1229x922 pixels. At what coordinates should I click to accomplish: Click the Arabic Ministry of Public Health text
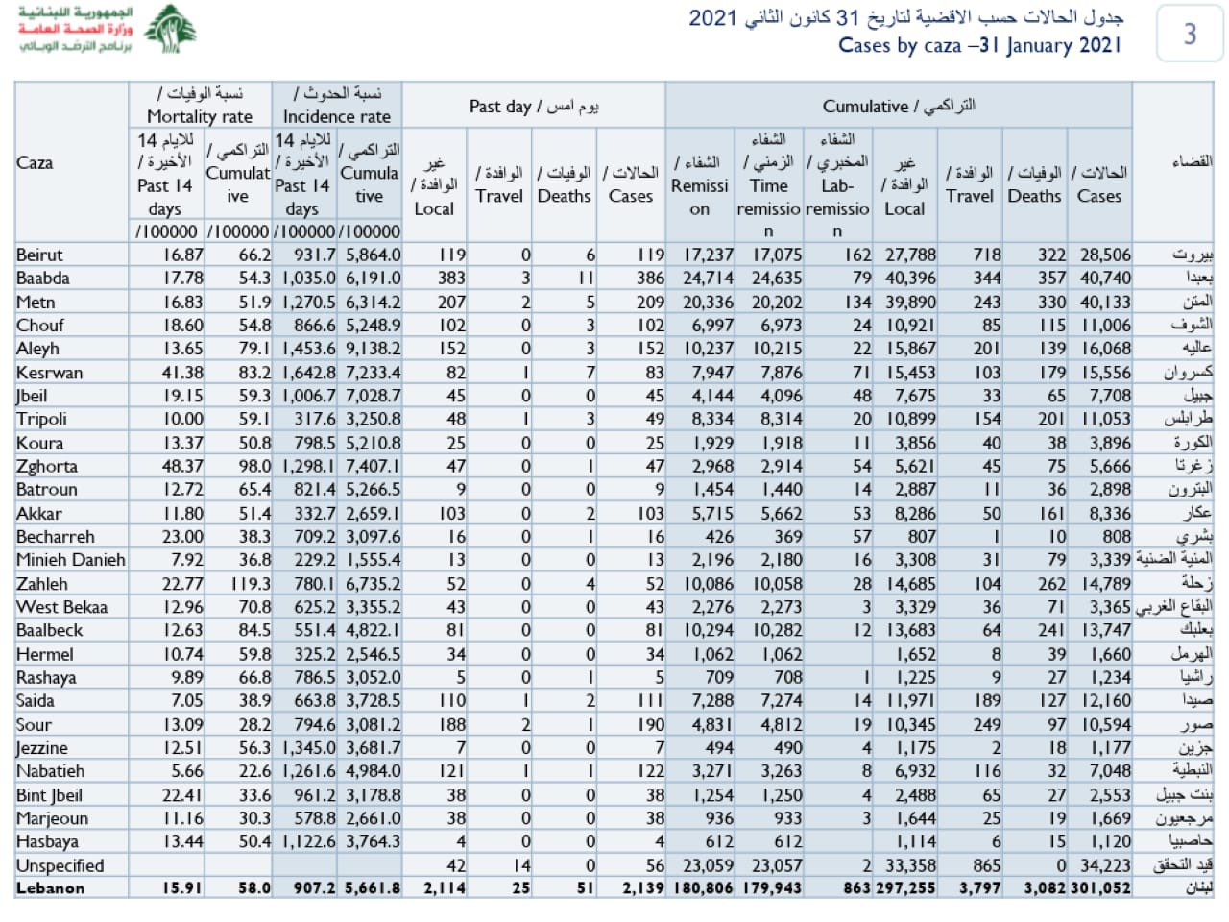[x=75, y=30]
